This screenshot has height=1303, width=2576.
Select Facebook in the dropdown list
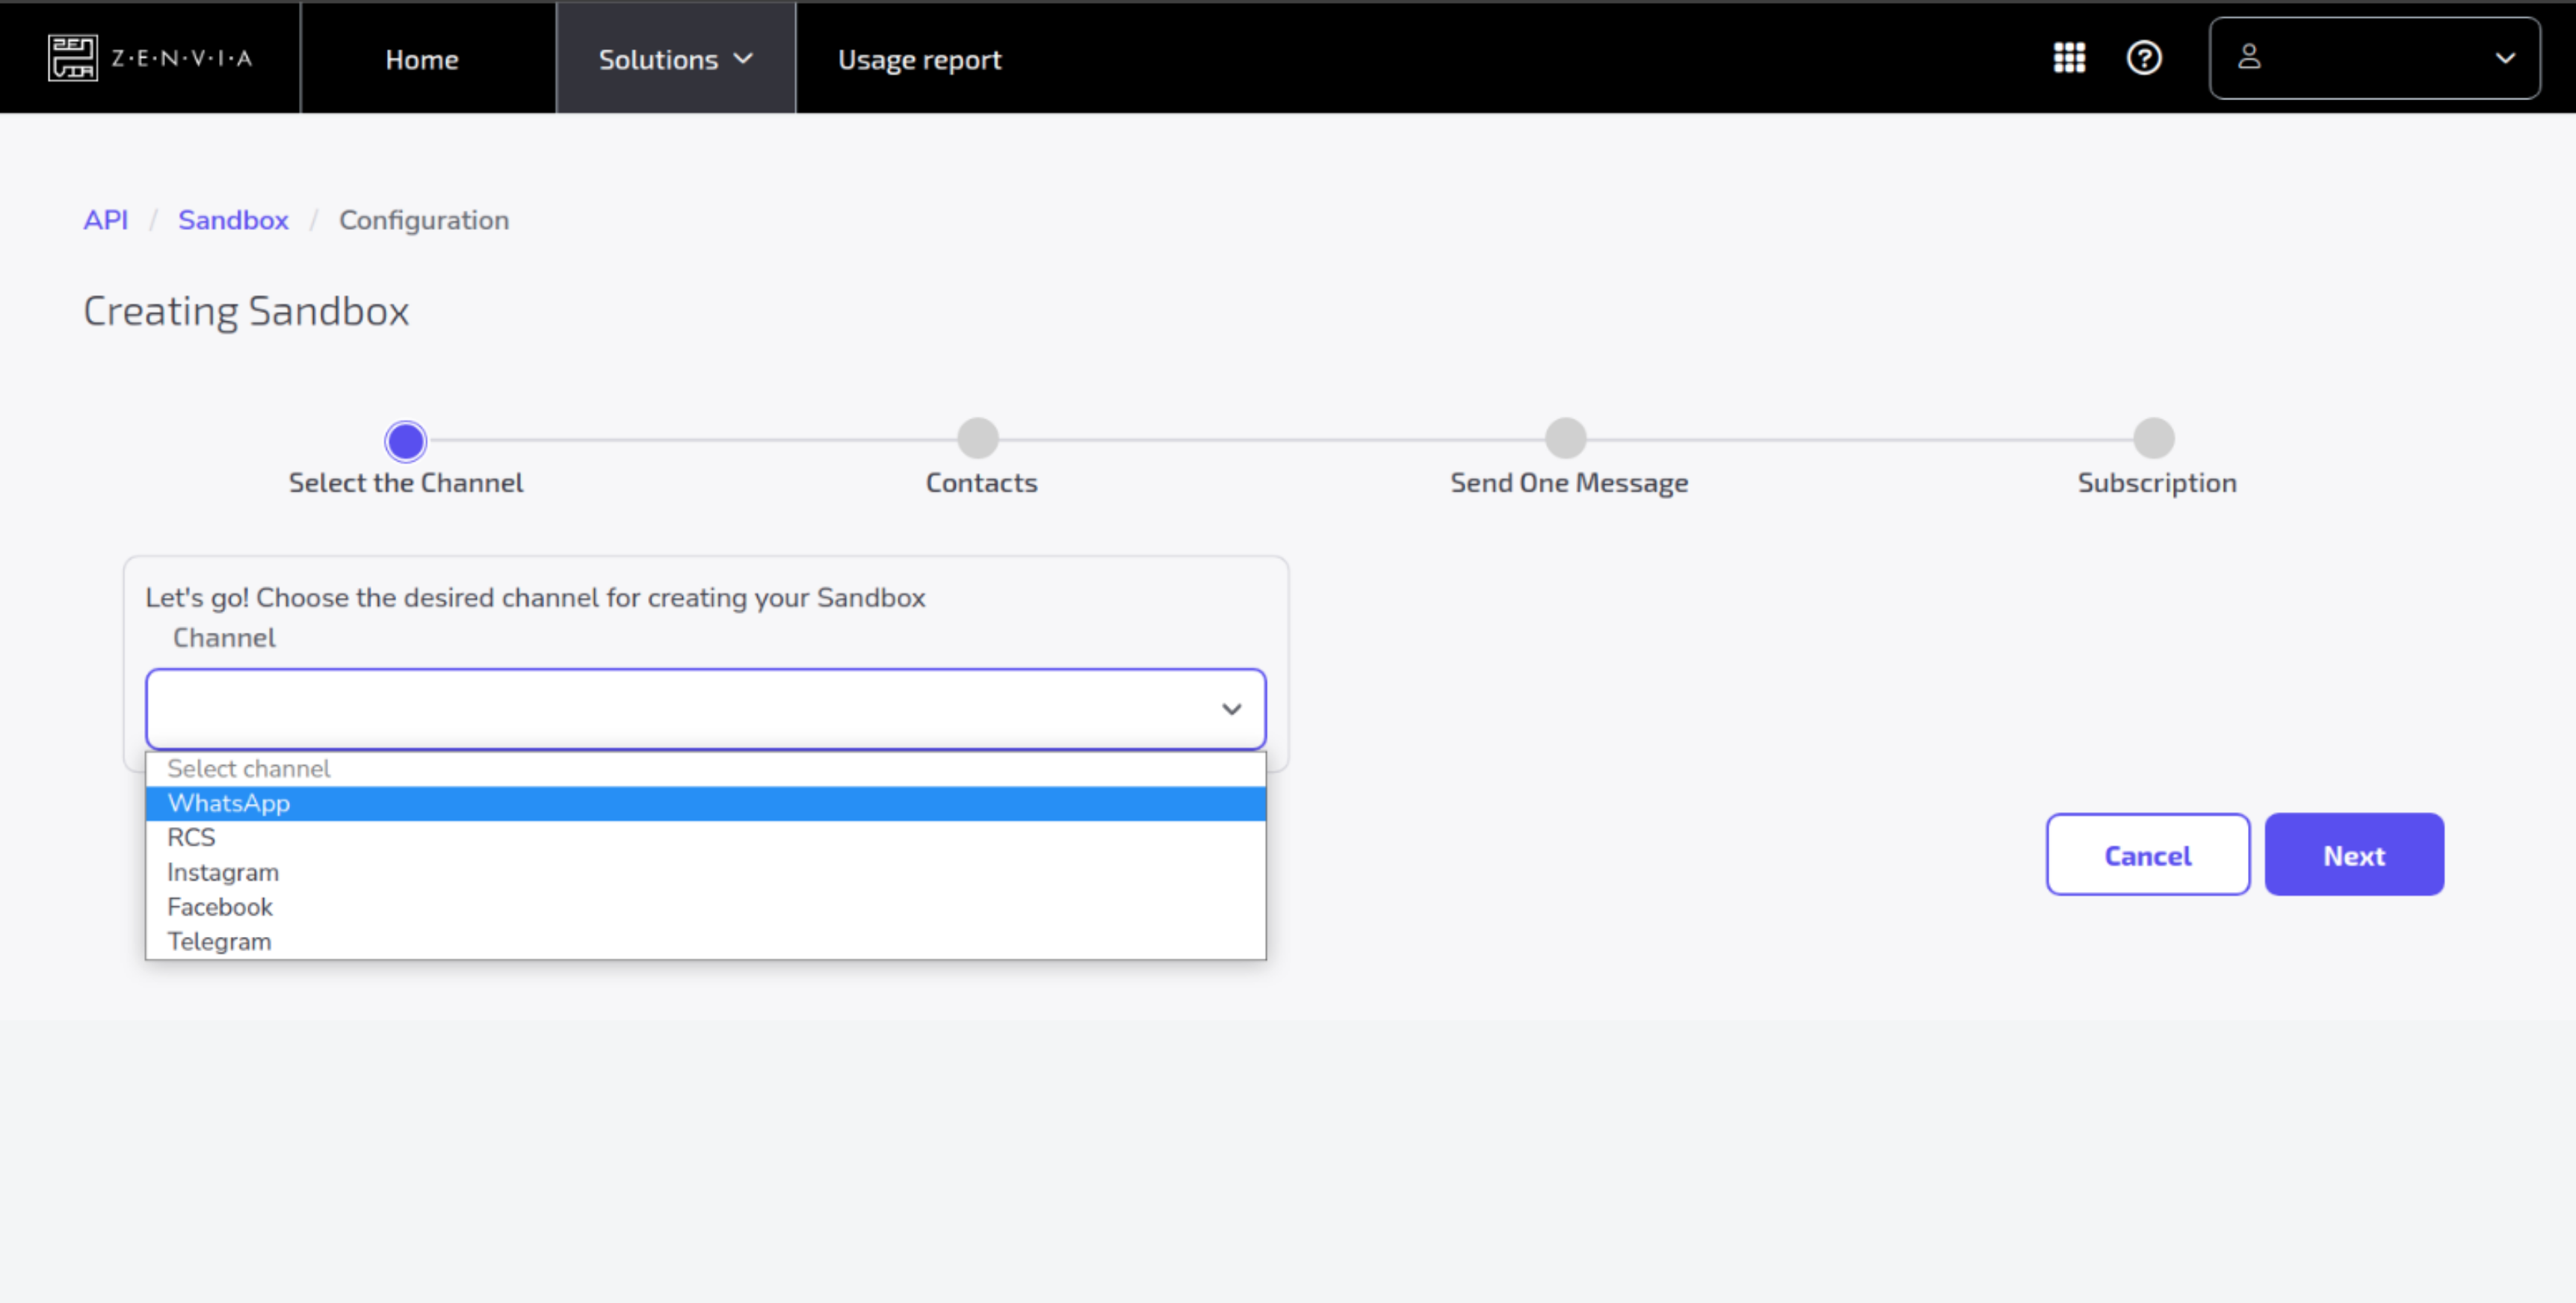click(219, 907)
